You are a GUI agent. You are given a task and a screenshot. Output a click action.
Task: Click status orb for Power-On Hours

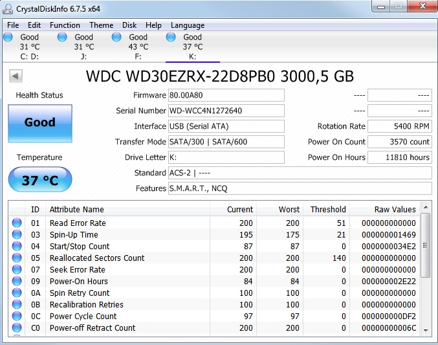pyautogui.click(x=17, y=281)
